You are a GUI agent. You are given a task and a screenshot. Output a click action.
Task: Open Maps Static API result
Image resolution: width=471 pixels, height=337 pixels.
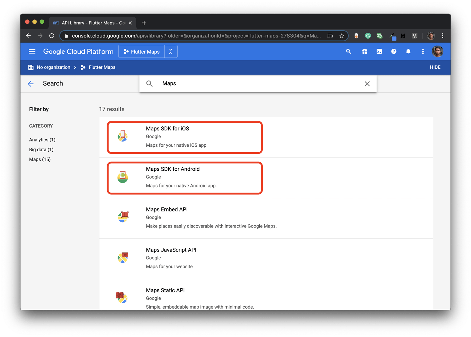(266, 295)
